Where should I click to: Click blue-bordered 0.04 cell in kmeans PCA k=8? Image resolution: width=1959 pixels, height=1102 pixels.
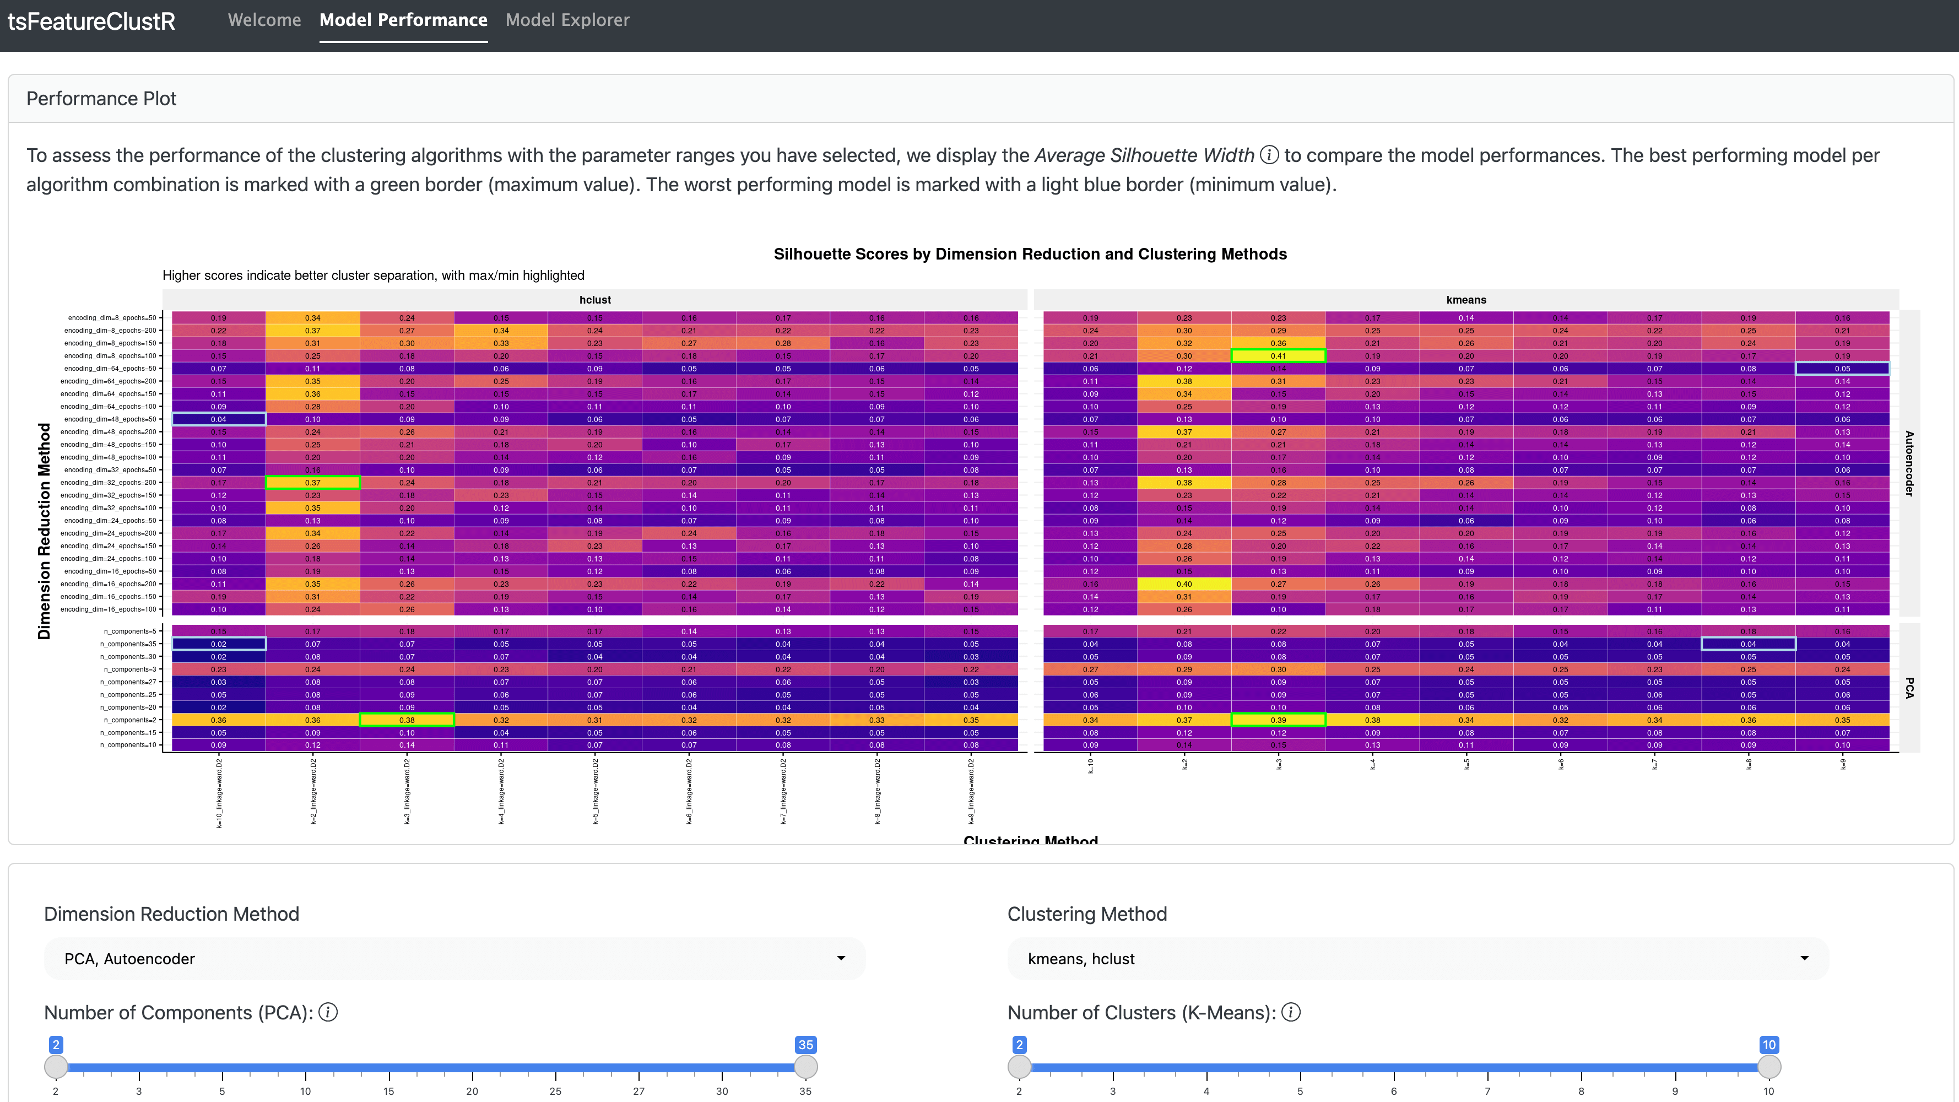[1749, 644]
